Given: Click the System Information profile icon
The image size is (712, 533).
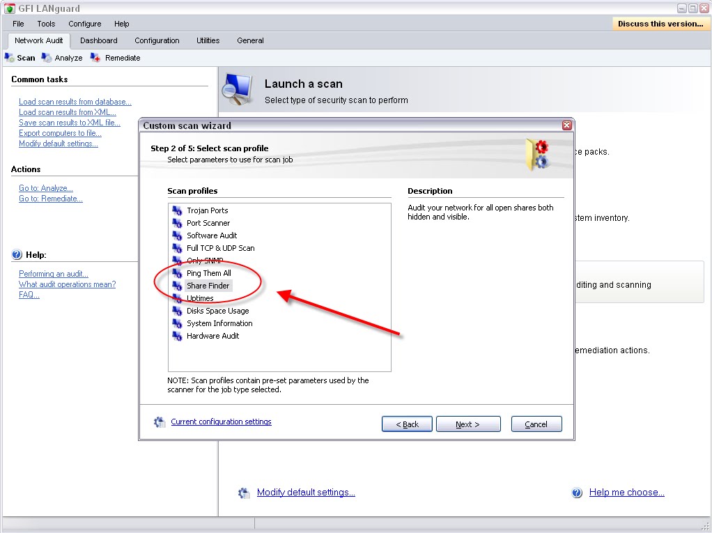Looking at the screenshot, I should [177, 323].
